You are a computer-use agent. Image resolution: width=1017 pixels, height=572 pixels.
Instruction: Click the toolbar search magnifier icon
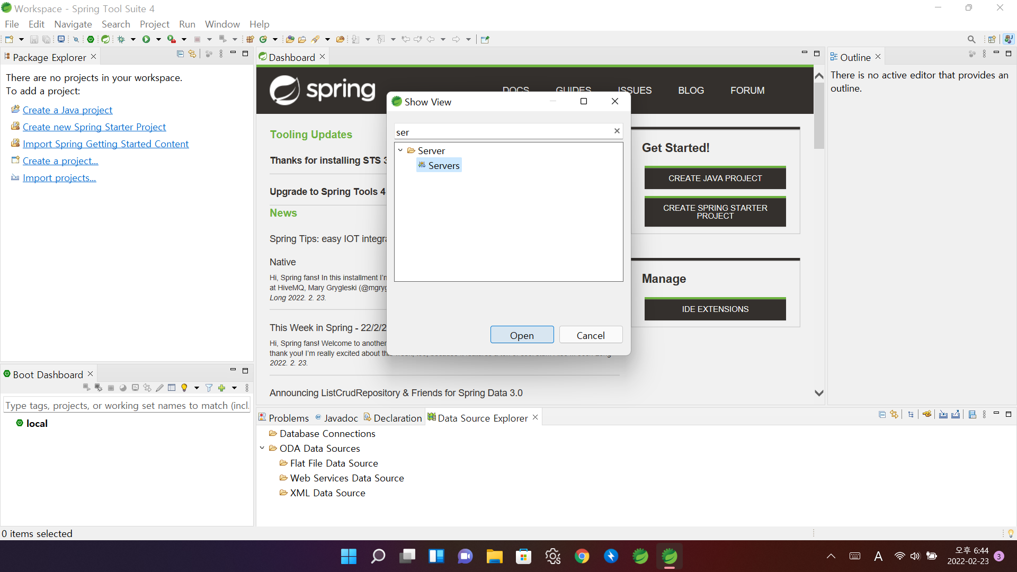pyautogui.click(x=971, y=39)
